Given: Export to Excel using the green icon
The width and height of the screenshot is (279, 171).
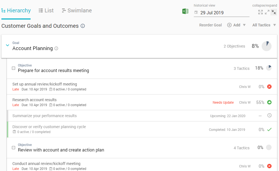Looking at the screenshot, I should 185,11.
